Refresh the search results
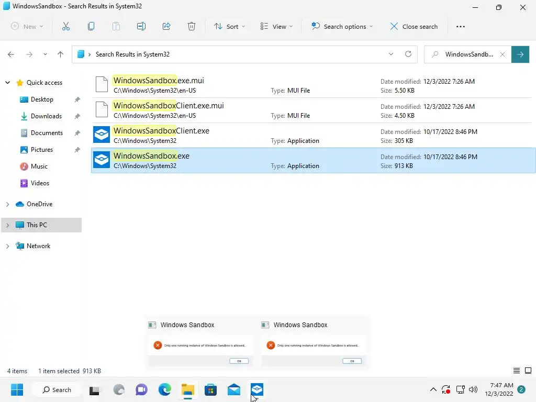This screenshot has height=402, width=536. pyautogui.click(x=408, y=54)
